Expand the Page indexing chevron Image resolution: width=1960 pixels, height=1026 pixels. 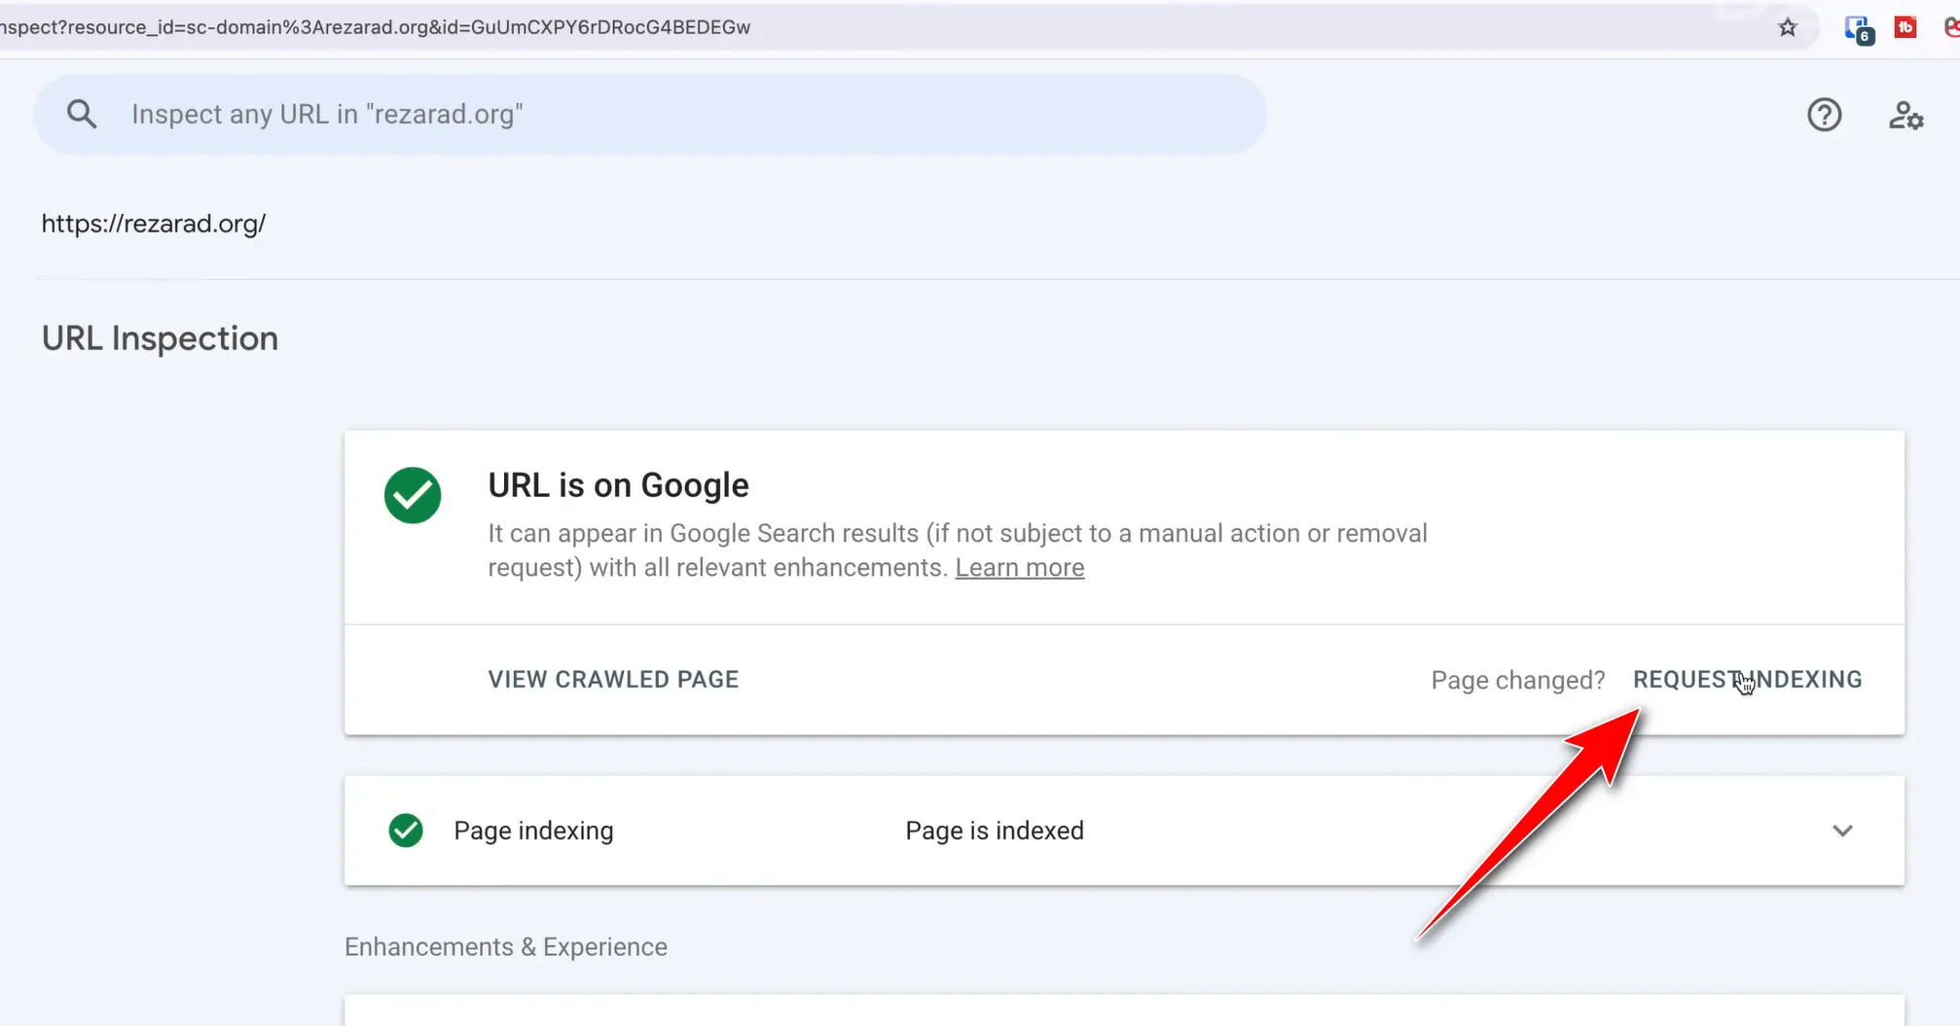click(1842, 831)
